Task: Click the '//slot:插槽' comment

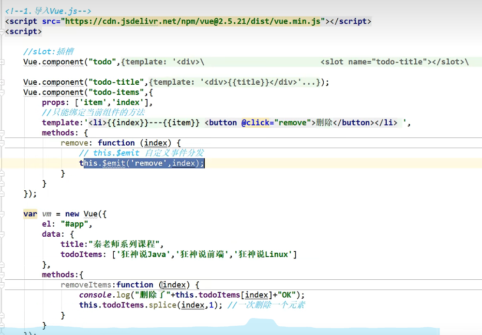Action: pos(48,51)
